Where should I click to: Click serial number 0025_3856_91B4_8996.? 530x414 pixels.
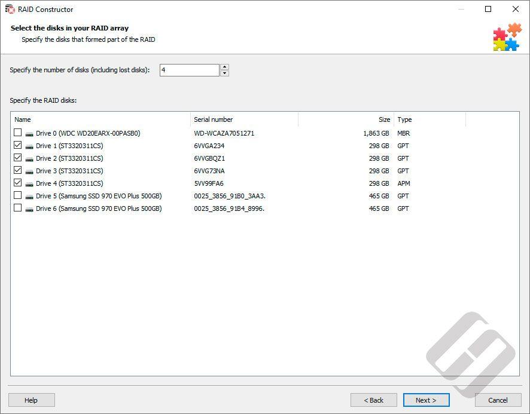click(229, 208)
